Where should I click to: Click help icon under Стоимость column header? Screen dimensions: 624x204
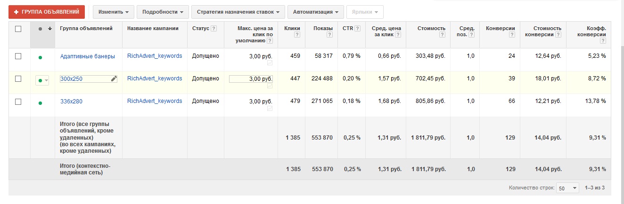(x=442, y=35)
